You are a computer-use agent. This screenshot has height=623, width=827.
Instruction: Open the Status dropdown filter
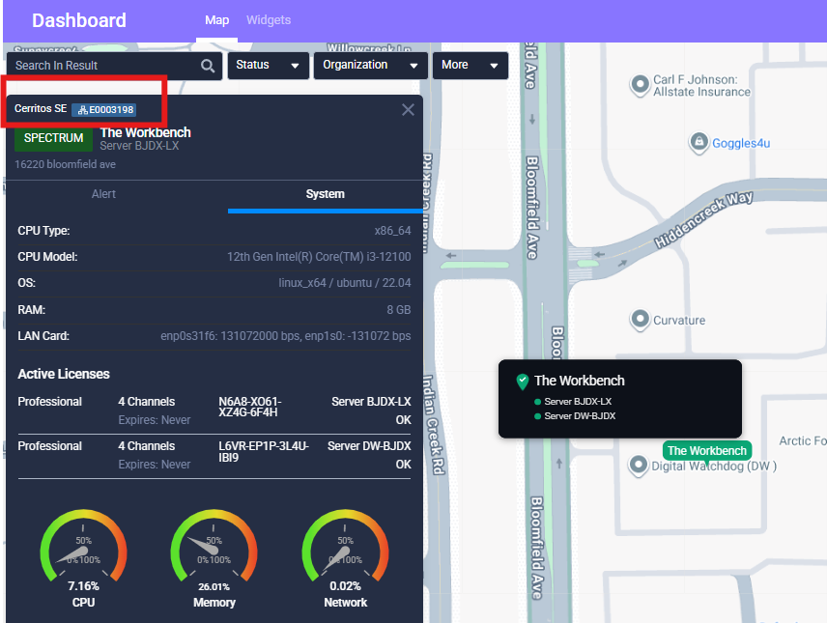[268, 66]
